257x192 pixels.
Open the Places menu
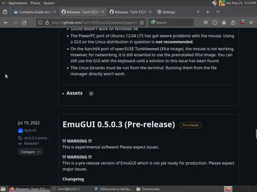pyautogui.click(x=35, y=3)
